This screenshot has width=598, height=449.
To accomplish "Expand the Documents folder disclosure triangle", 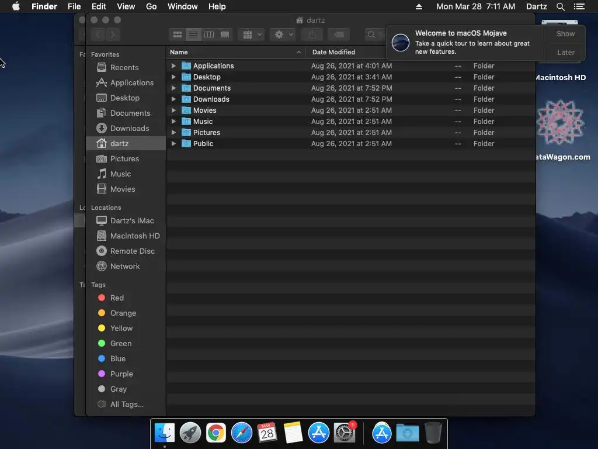I will click(173, 88).
